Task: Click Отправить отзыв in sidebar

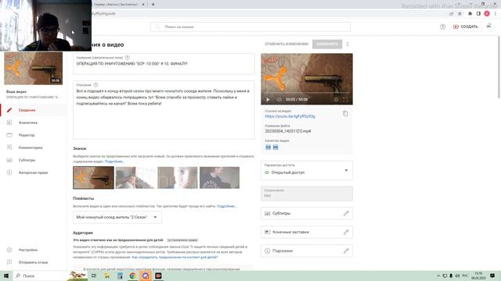Action: [x=33, y=262]
